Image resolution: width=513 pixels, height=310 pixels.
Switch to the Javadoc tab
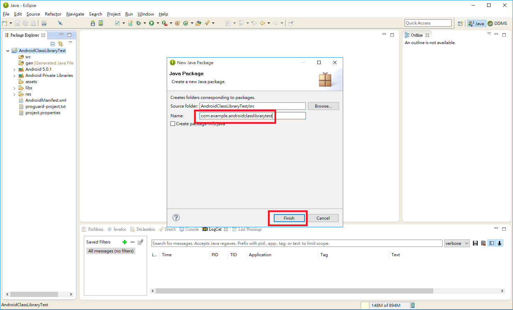(117, 229)
